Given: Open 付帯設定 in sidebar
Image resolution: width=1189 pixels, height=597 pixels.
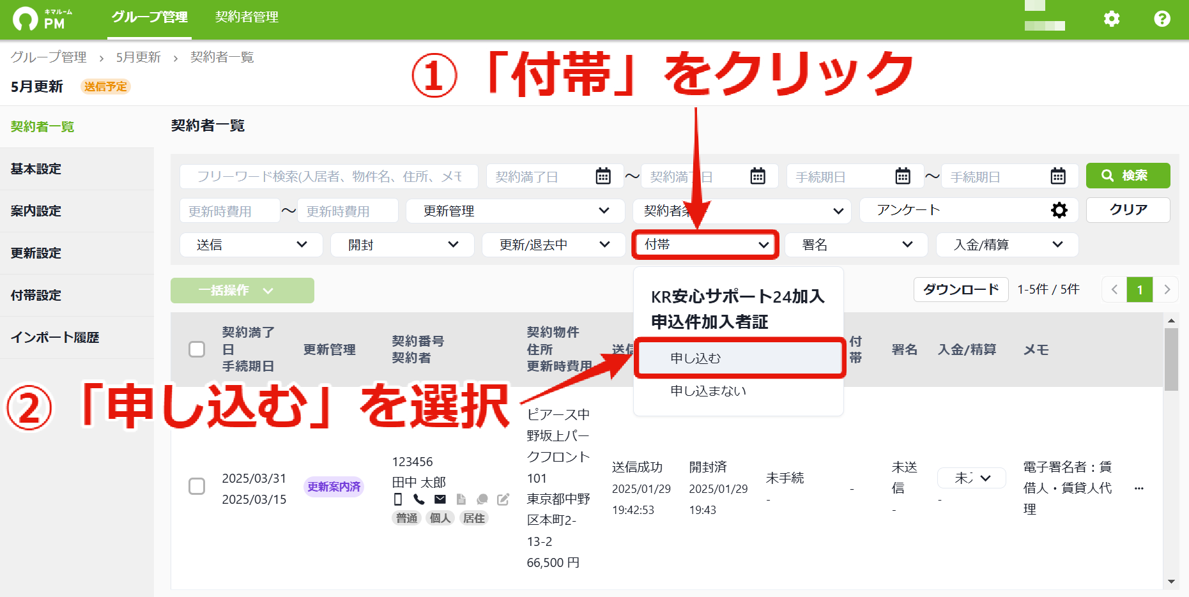Looking at the screenshot, I should click(77, 296).
